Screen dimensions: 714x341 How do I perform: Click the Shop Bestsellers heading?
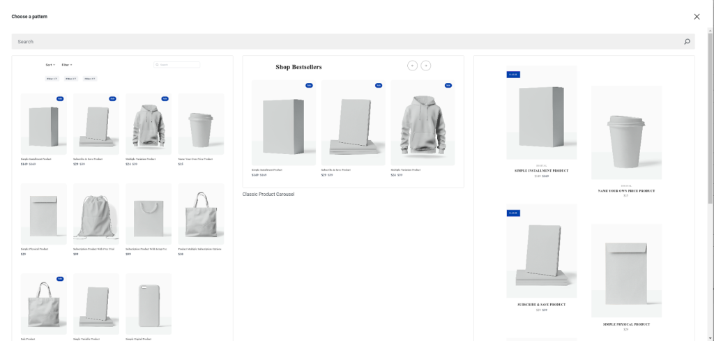tap(298, 67)
